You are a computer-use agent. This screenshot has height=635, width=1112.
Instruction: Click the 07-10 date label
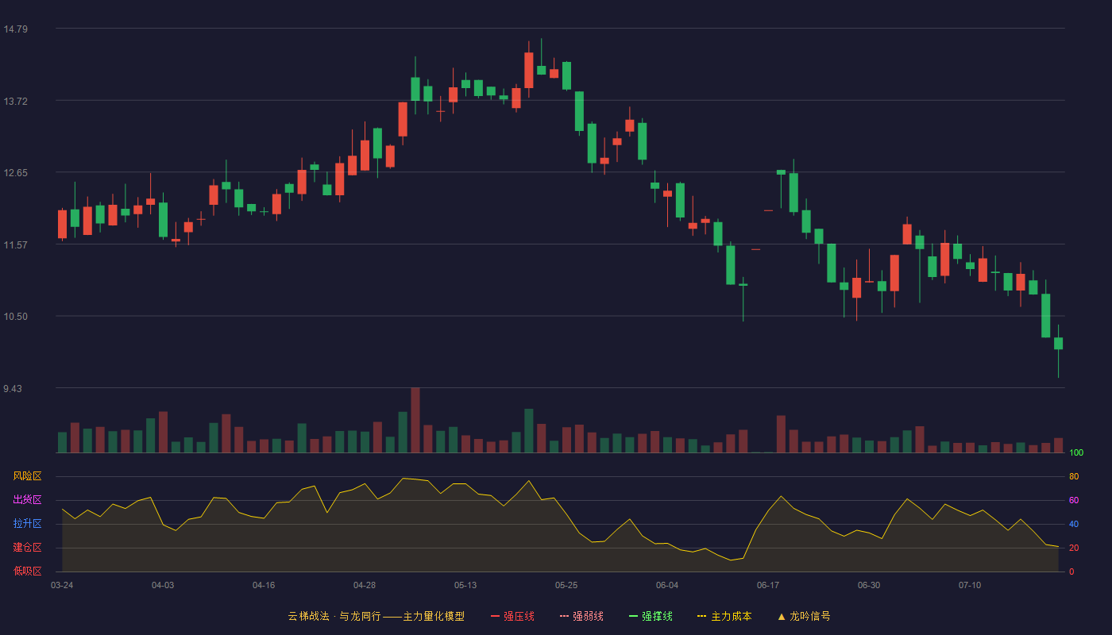click(970, 585)
